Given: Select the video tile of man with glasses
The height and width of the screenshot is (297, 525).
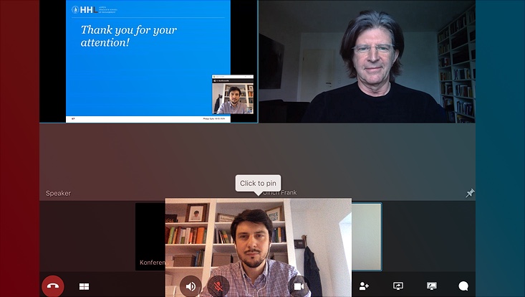Looking at the screenshot, I should pos(366,61).
